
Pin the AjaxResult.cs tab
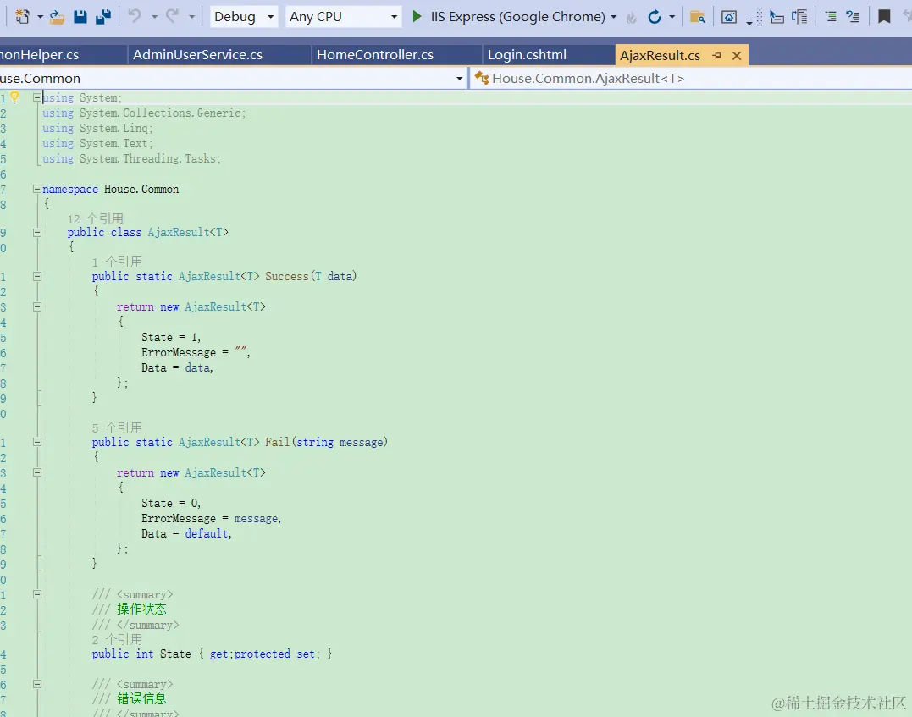[x=716, y=55]
